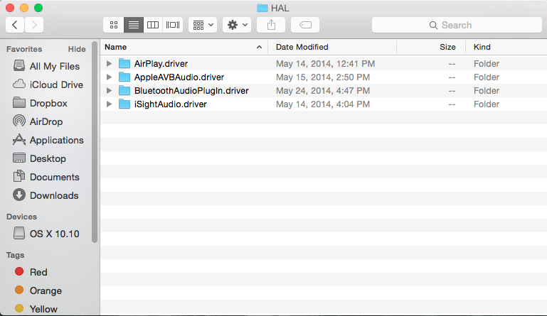Select the OS X 10.10 device
The width and height of the screenshot is (547, 316).
click(x=46, y=234)
